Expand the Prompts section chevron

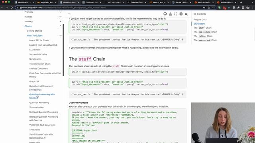(61, 12)
